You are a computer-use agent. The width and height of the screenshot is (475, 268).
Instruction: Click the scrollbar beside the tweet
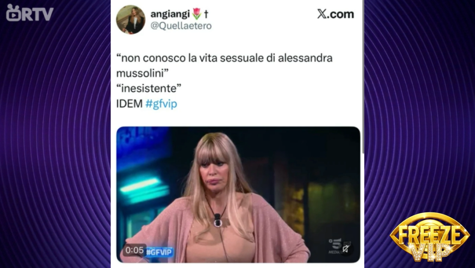(363, 77)
